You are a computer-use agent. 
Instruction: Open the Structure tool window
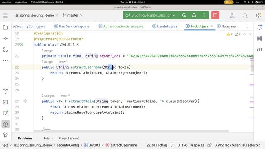pos(5,50)
